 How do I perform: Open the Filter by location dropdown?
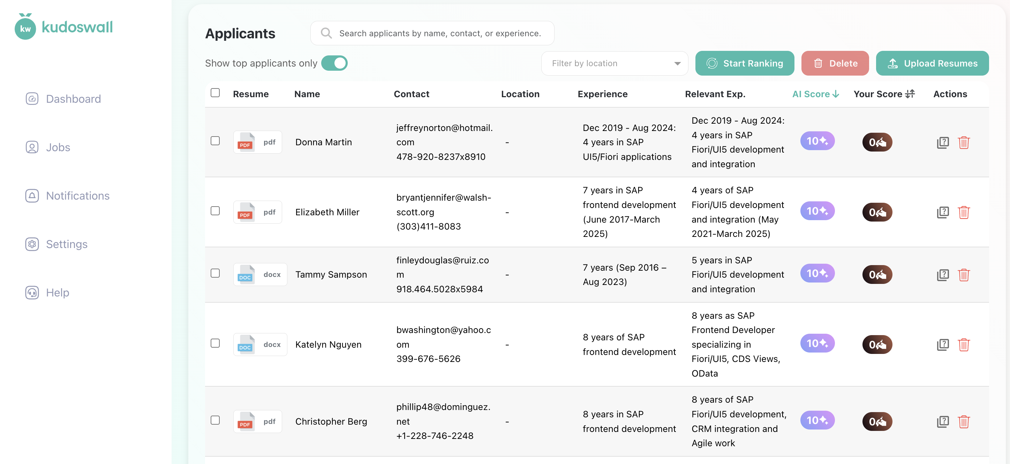(615, 63)
